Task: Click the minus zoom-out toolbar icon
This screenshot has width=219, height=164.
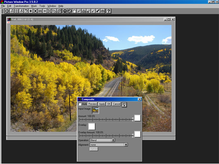Action: (x=45, y=11)
